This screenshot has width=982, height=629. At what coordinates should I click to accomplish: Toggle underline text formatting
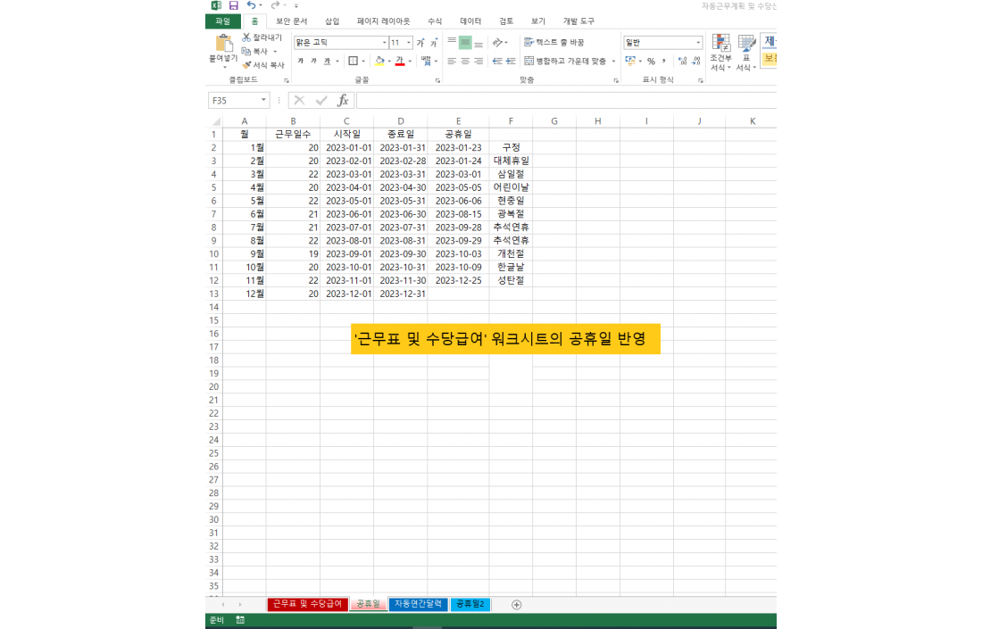(x=326, y=61)
